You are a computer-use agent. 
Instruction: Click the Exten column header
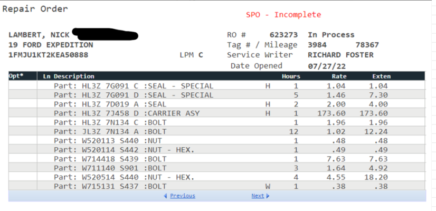click(x=382, y=76)
